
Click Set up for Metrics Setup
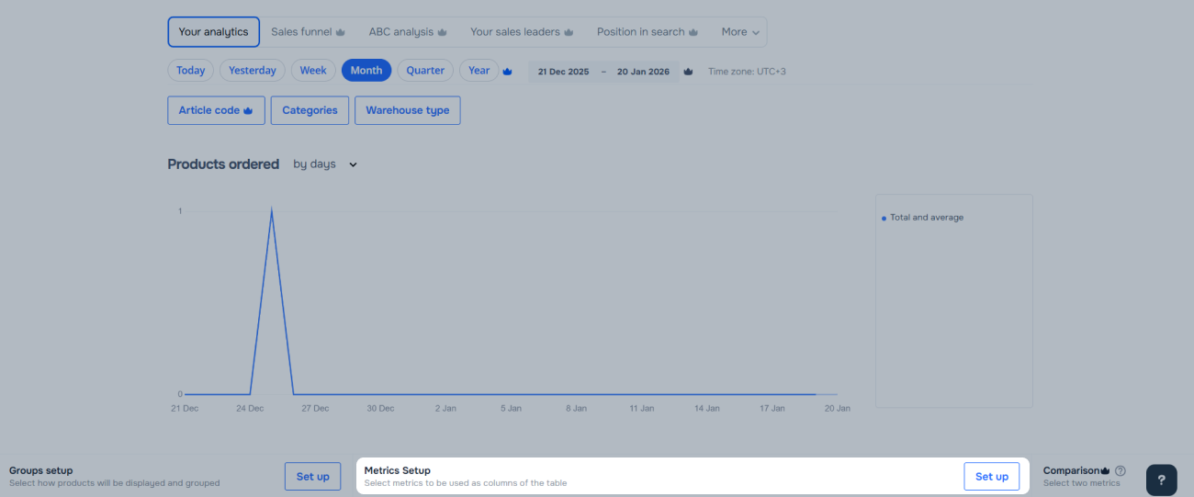click(x=991, y=477)
